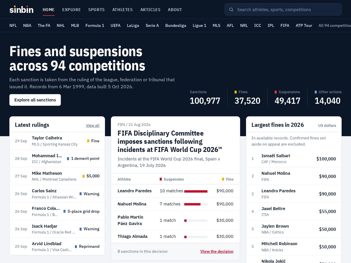The width and height of the screenshot is (351, 263).
Task: Open the Home nav item
Action: (49, 10)
